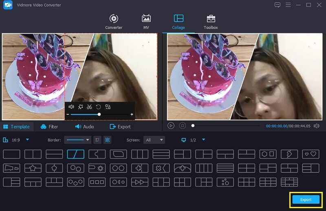
Task: Play the collage preview
Action: [x=171, y=126]
